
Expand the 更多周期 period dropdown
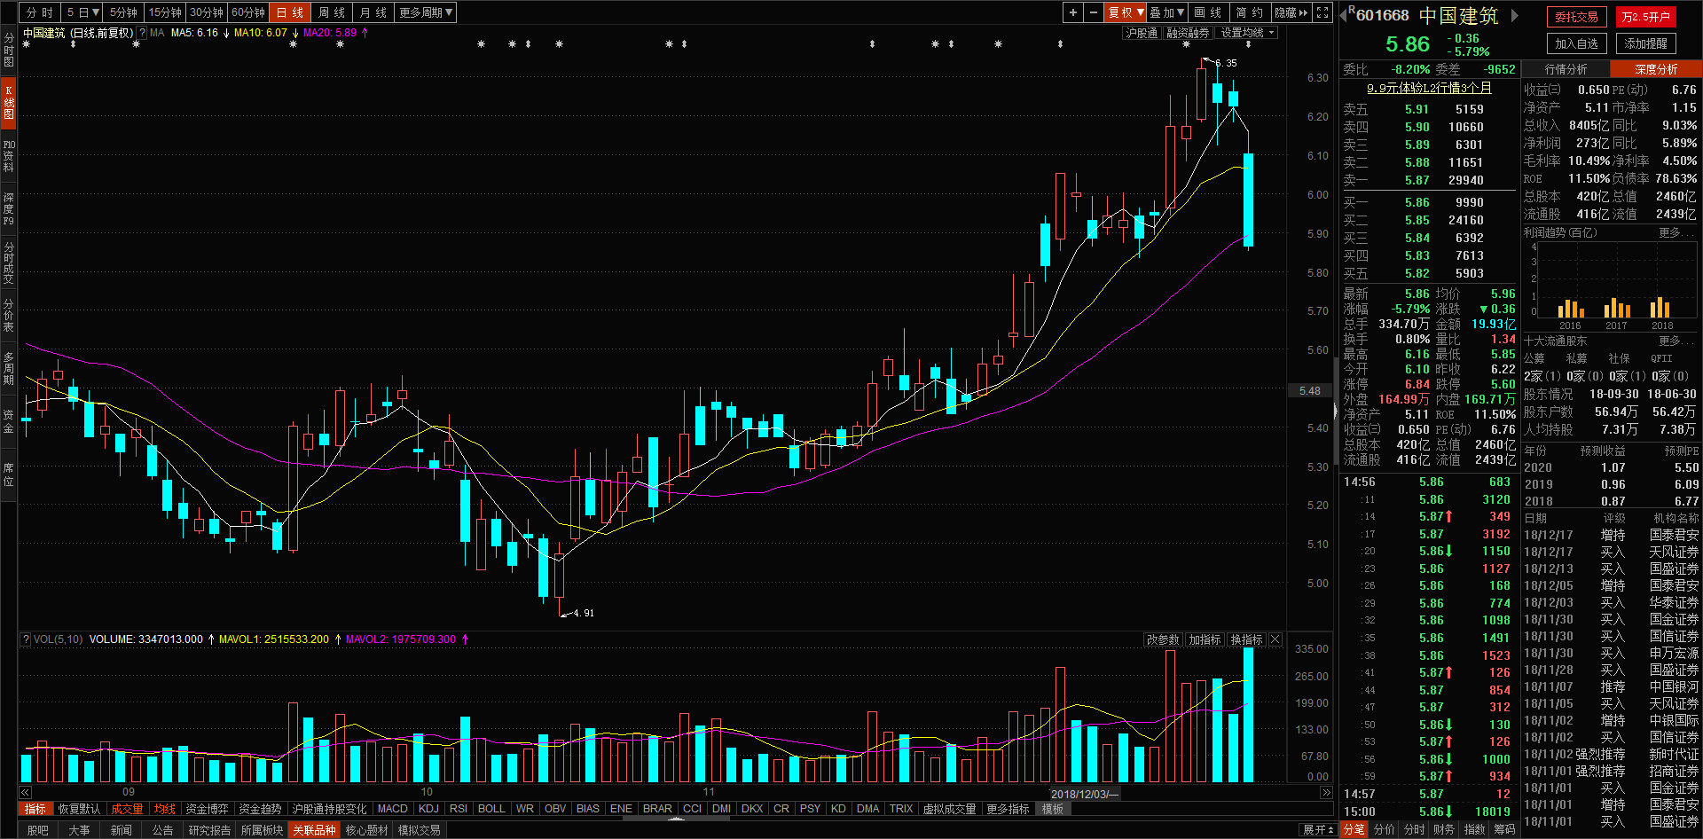[x=426, y=12]
